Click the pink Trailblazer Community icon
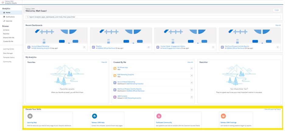 point(159,116)
